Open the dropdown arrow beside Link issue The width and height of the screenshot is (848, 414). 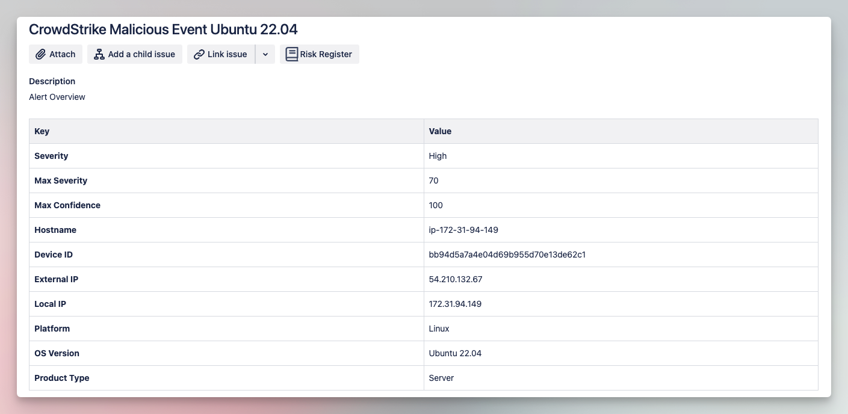tap(265, 54)
